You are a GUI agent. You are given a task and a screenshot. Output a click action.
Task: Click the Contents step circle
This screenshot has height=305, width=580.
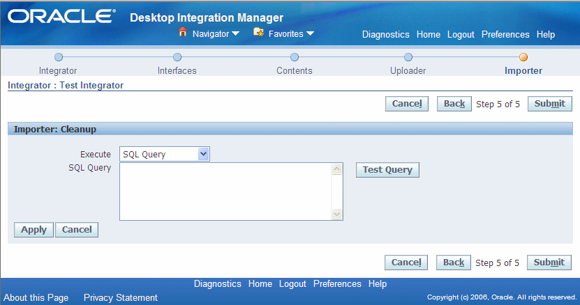coord(295,57)
